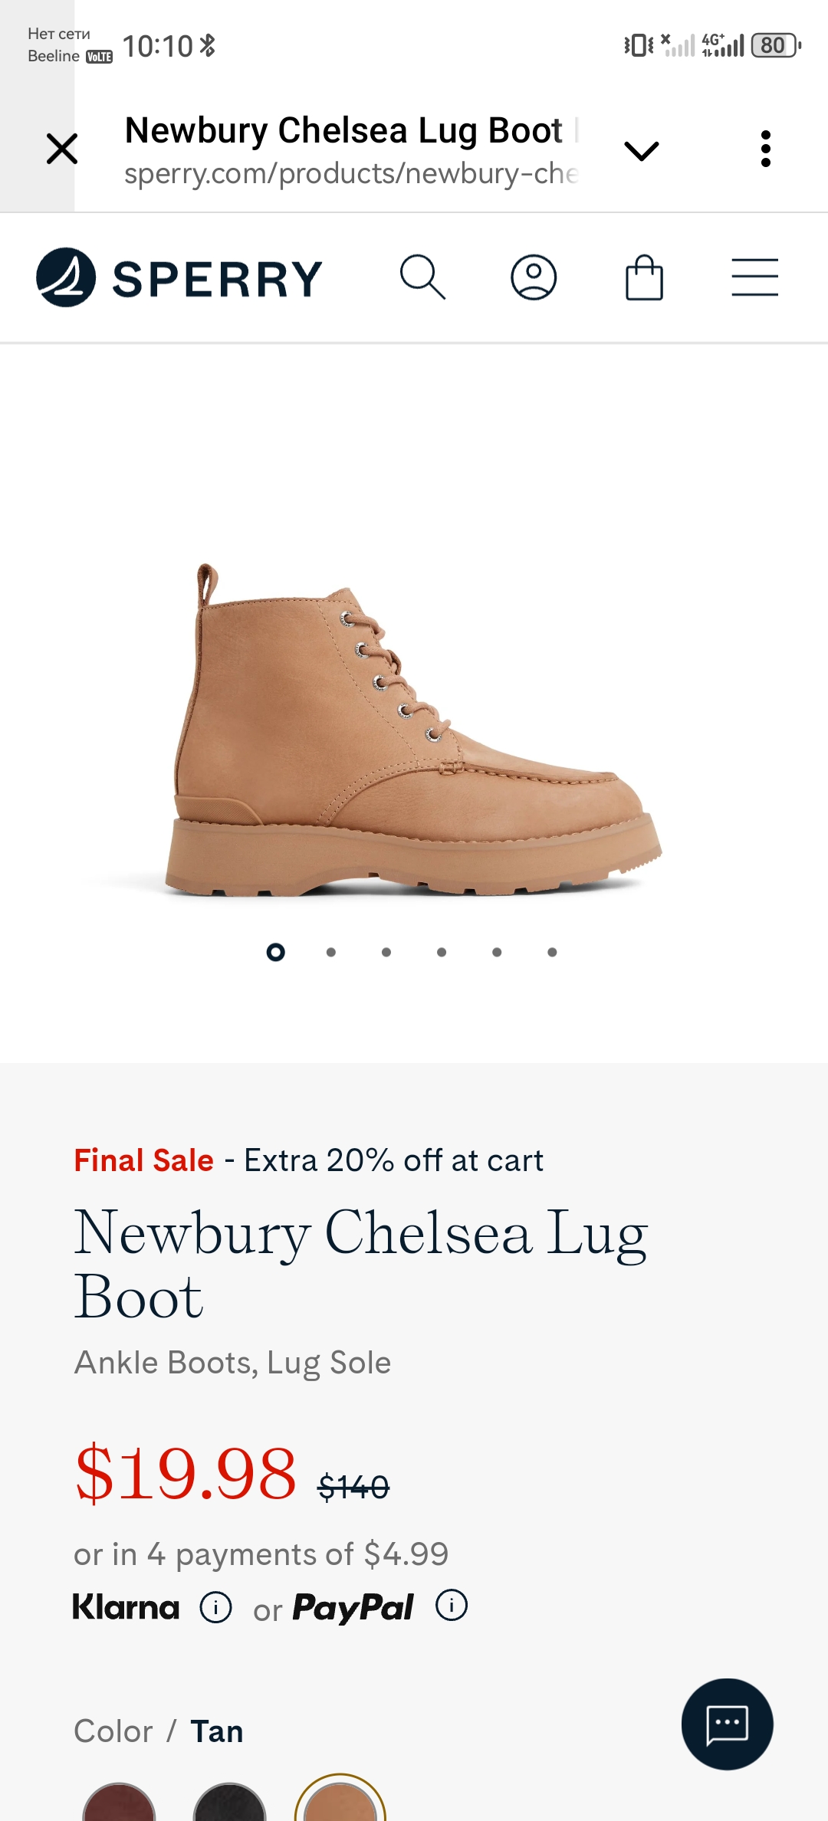Go to second product image dot
This screenshot has height=1821, width=828.
coord(331,952)
